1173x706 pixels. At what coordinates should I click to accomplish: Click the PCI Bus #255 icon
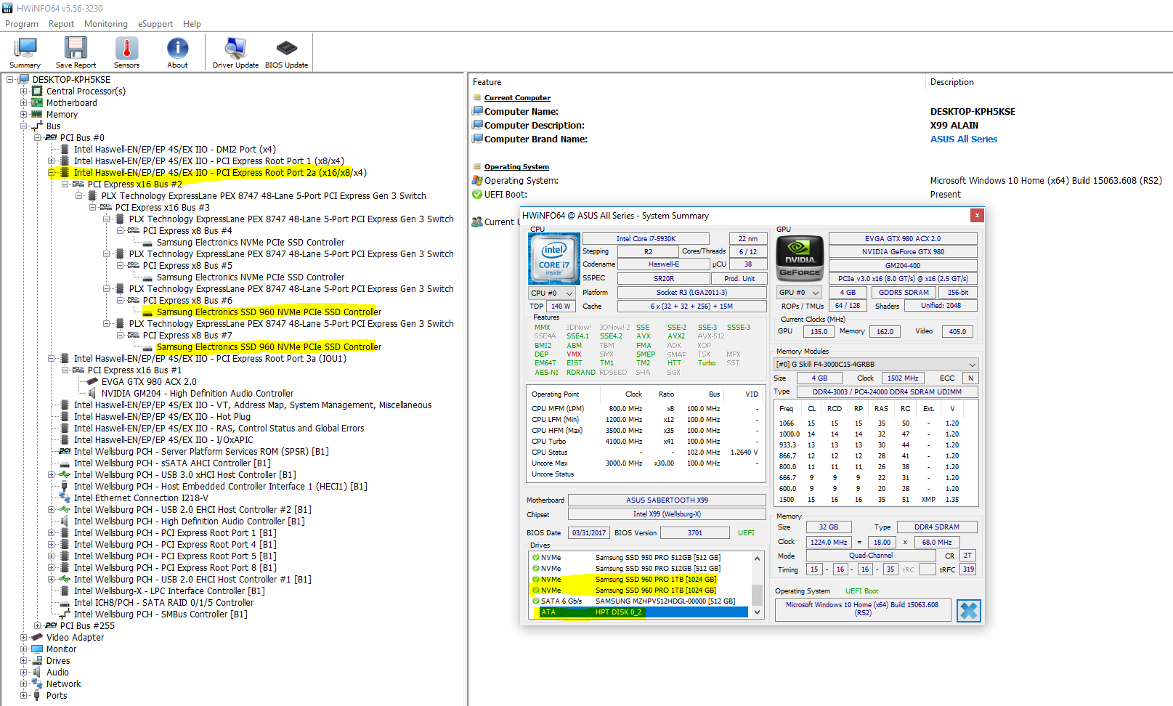point(51,626)
